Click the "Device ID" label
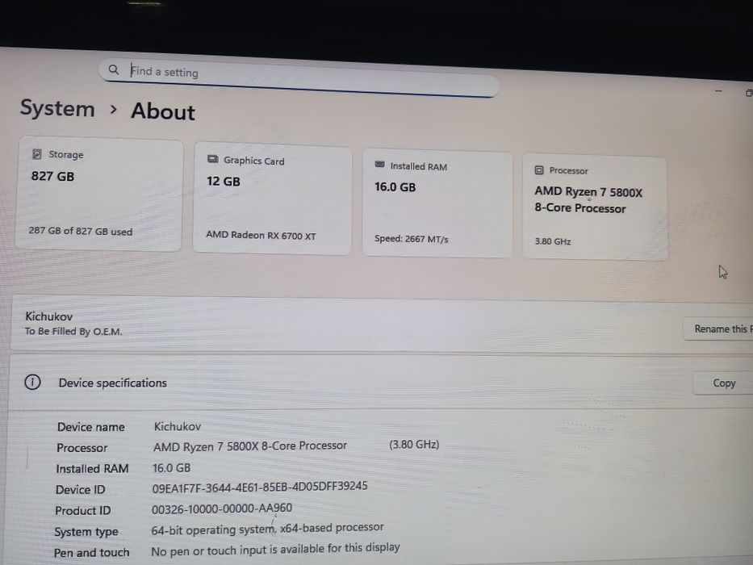The height and width of the screenshot is (565, 753). 80,490
